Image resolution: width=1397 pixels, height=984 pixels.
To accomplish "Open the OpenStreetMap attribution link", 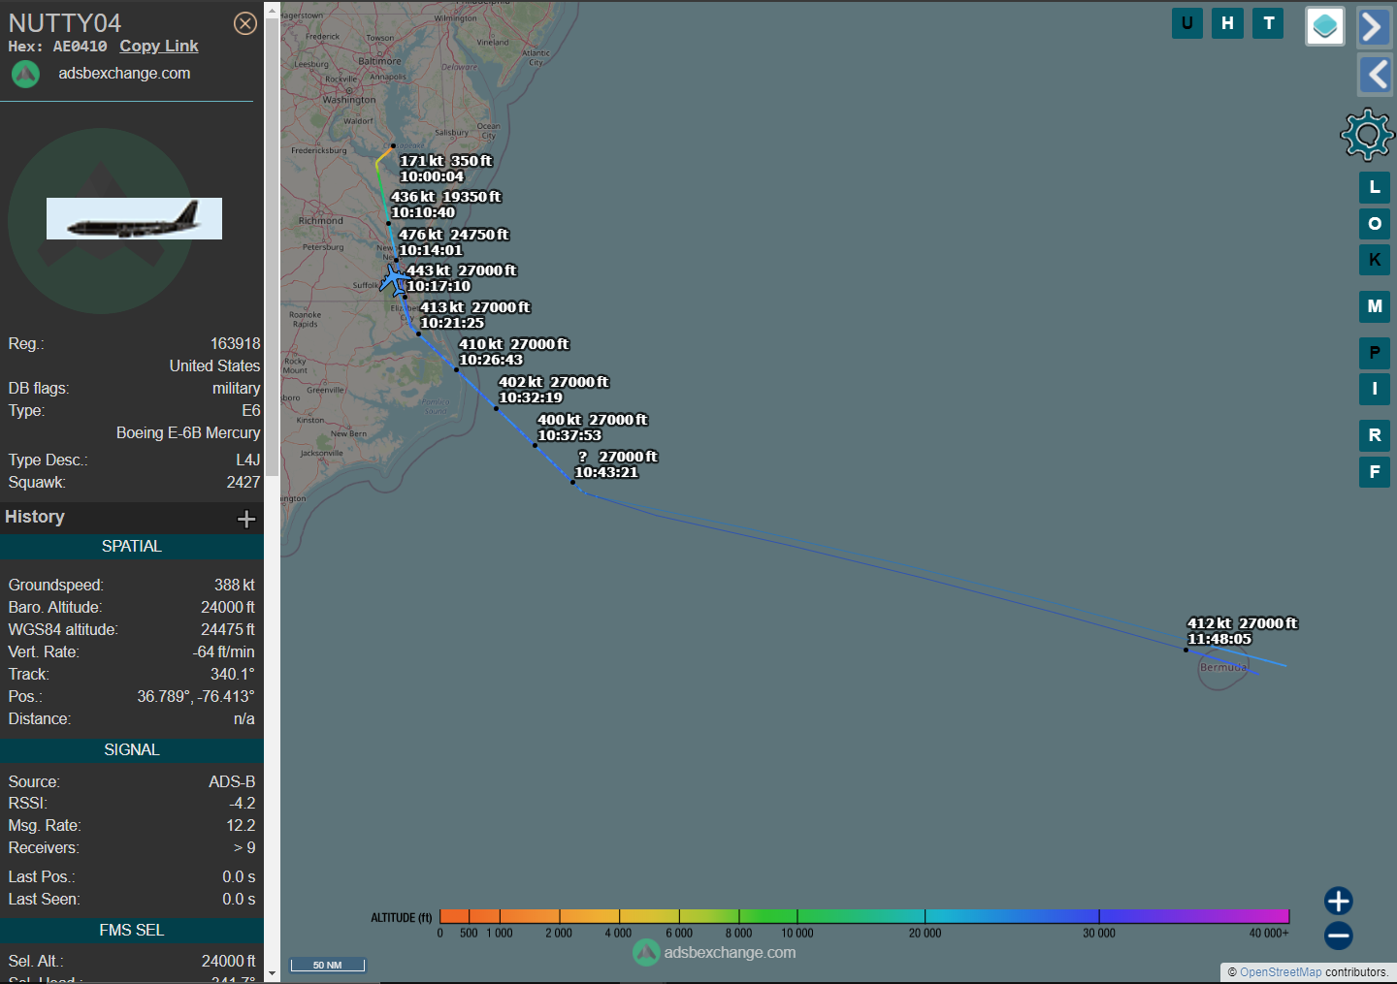I will click(1281, 972).
